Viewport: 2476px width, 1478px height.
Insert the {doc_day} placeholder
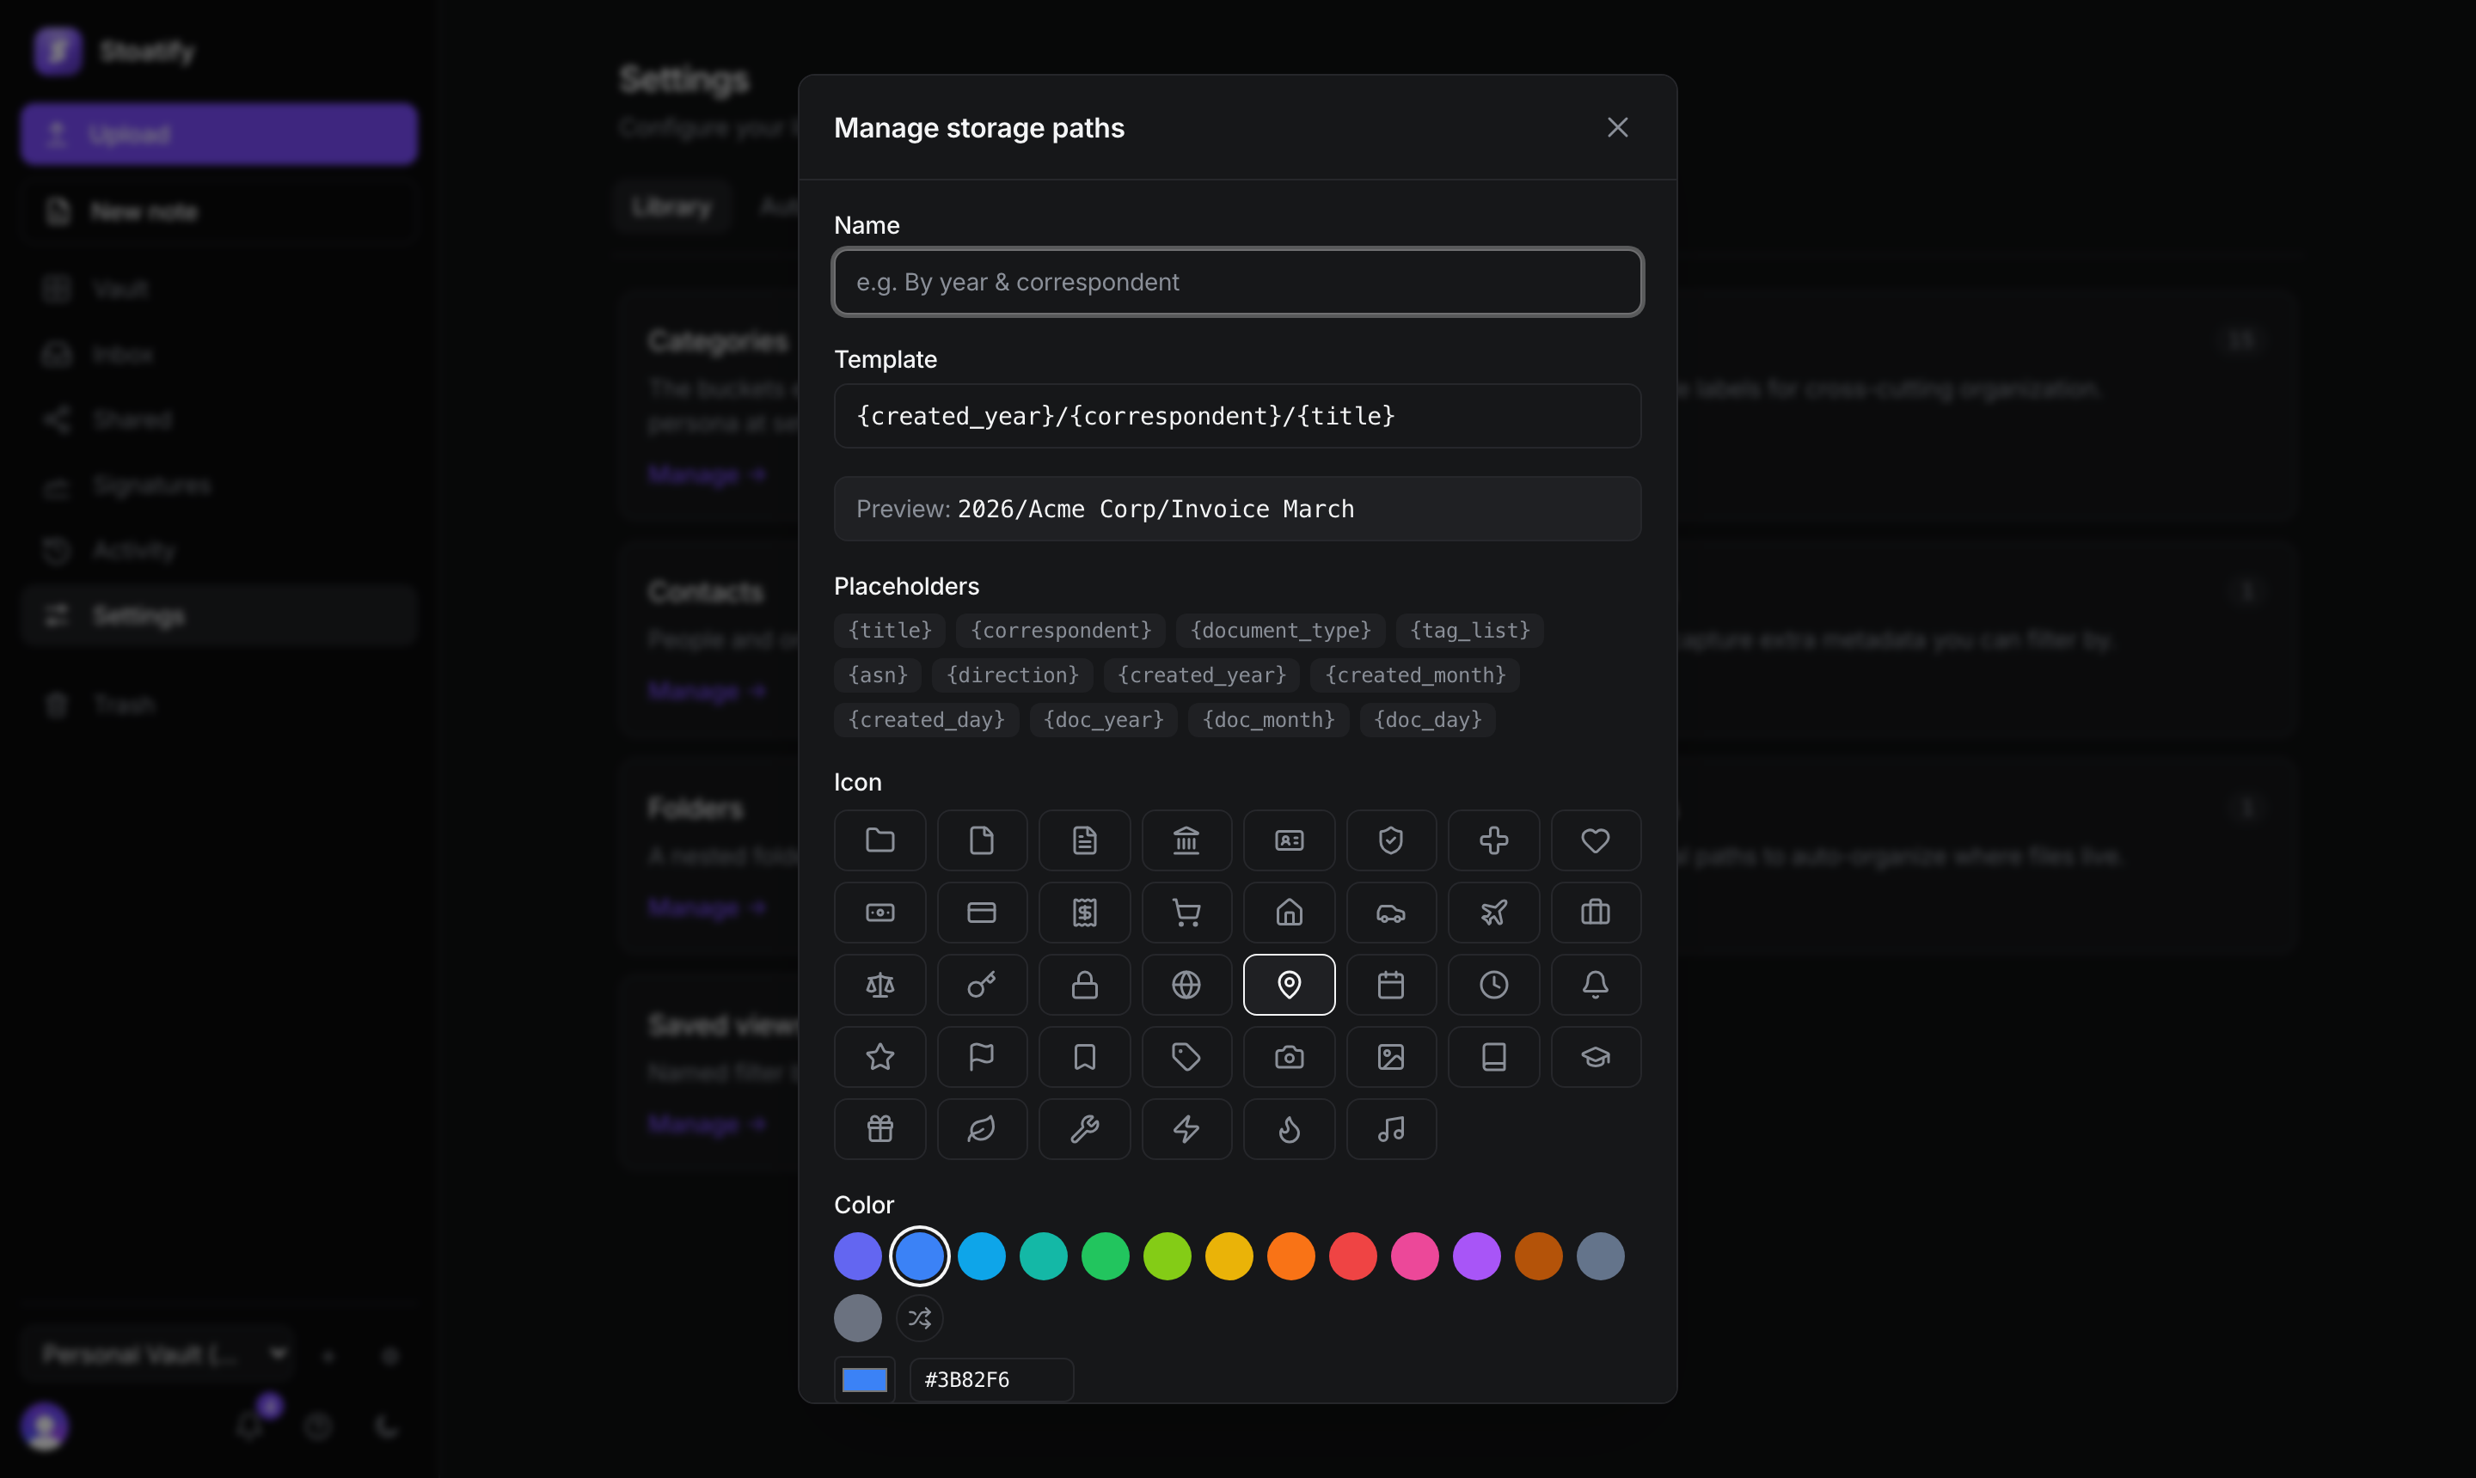(1428, 720)
